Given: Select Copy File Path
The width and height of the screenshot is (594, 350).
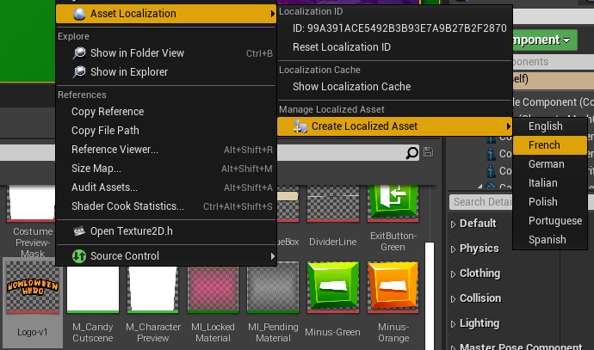Looking at the screenshot, I should point(166,131).
